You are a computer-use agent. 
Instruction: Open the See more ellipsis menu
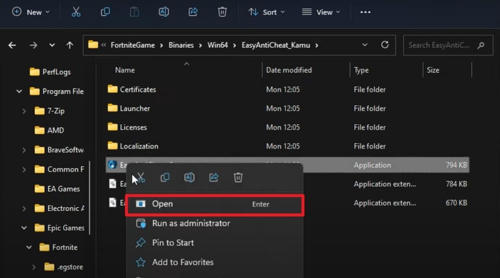tap(365, 12)
